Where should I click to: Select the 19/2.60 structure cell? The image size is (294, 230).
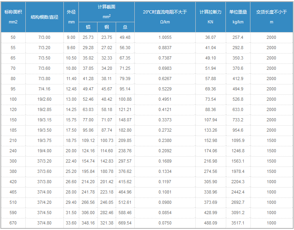coord(44,100)
